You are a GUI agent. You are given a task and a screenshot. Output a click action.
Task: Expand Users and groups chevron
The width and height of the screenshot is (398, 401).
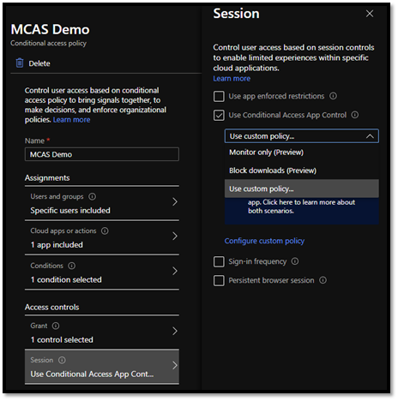pos(175,202)
